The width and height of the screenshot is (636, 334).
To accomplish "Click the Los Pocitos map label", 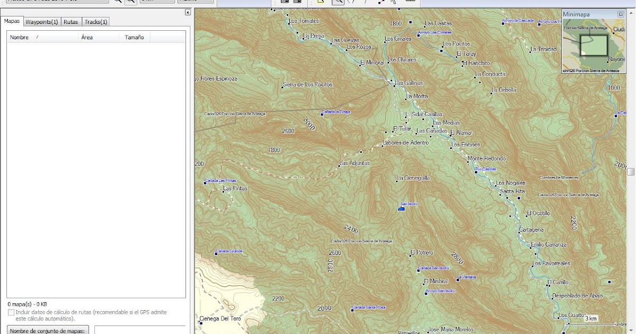I will pyautogui.click(x=457, y=43).
